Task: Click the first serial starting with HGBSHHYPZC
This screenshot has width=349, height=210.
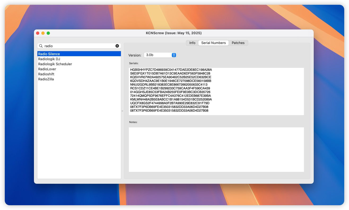Action: tap(171, 70)
